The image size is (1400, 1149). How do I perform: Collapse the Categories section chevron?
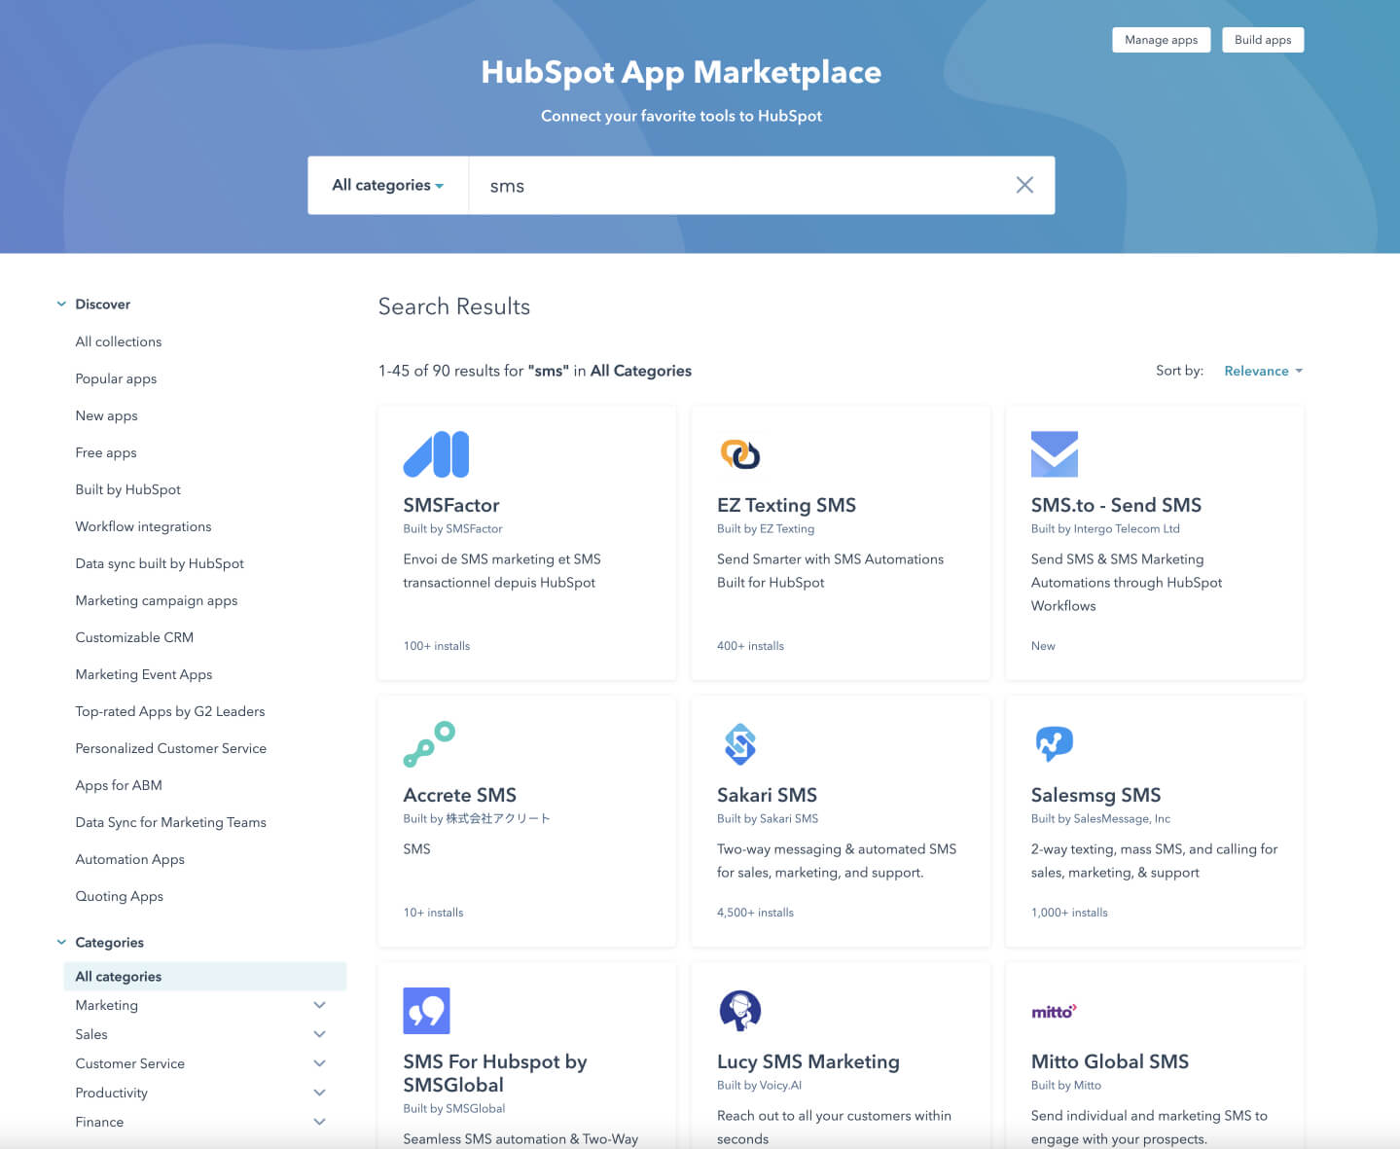tap(61, 943)
